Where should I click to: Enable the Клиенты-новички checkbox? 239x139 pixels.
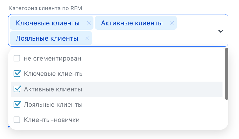(17, 120)
